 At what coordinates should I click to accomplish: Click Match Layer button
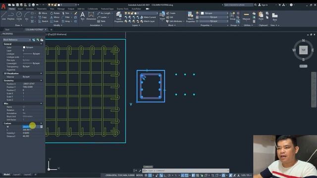(148, 21)
